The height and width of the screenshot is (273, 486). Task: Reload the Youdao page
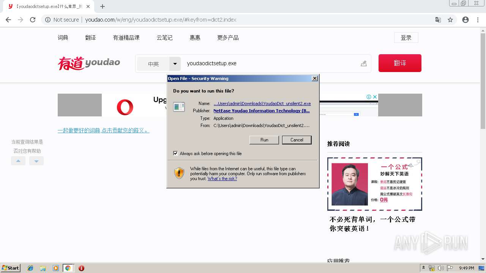pyautogui.click(x=33, y=20)
